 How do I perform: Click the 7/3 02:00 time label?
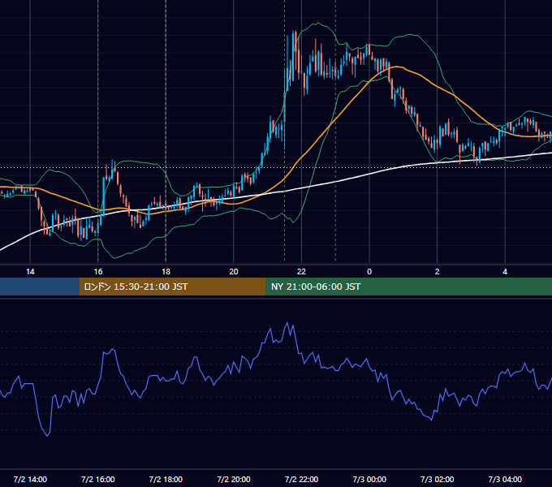point(438,479)
